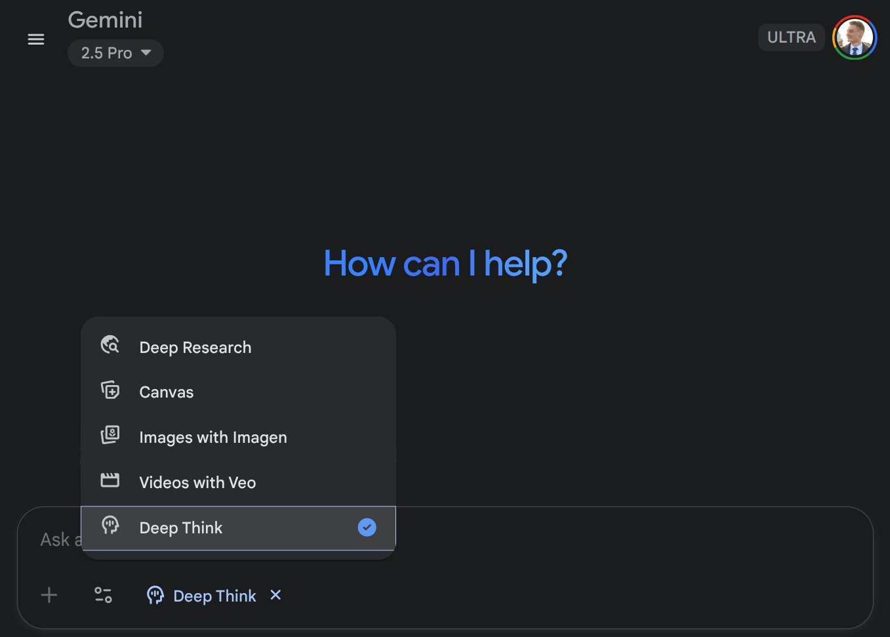Viewport: 890px width, 637px height.
Task: Select Deep Research from the tools menu
Action: point(238,347)
